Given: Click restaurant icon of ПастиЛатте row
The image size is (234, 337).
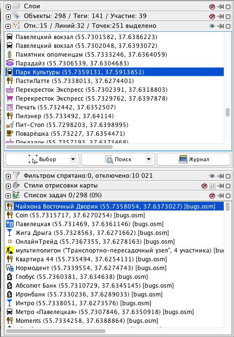Looking at the screenshot, I should click(x=10, y=81).
